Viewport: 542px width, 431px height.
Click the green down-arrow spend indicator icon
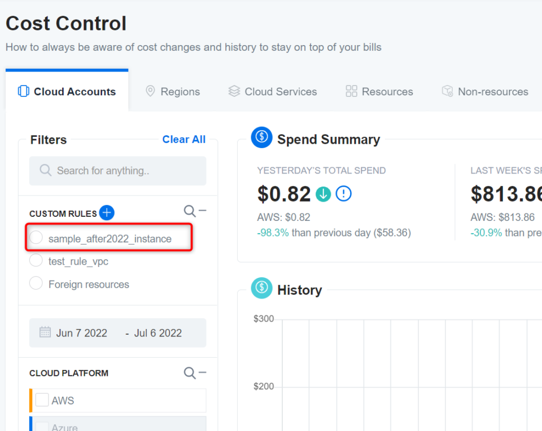pos(322,194)
